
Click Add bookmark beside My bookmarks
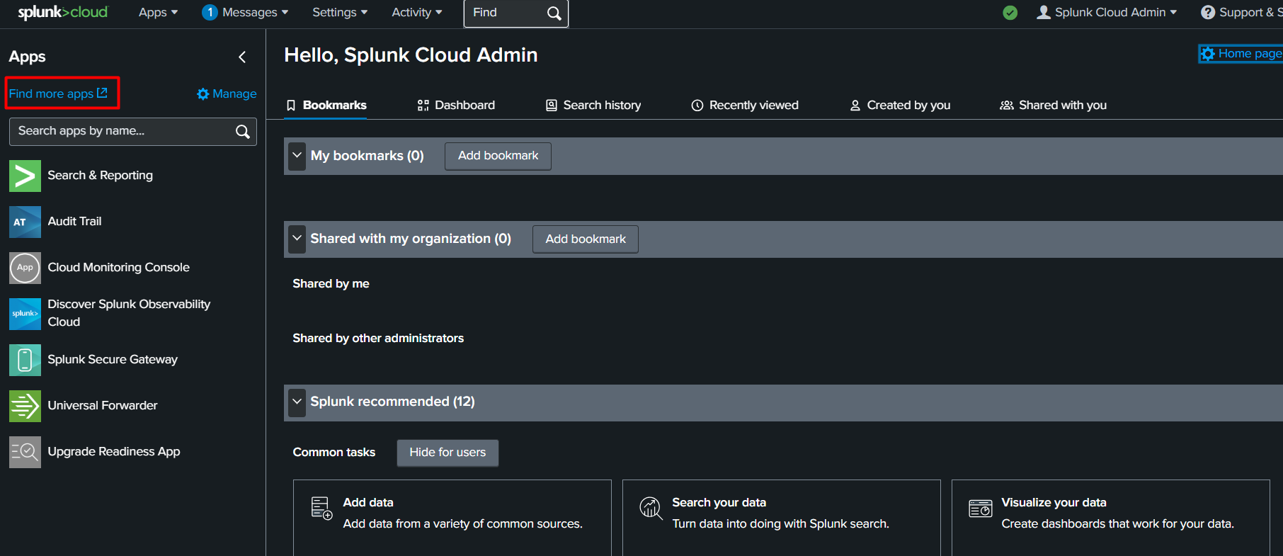click(x=498, y=156)
